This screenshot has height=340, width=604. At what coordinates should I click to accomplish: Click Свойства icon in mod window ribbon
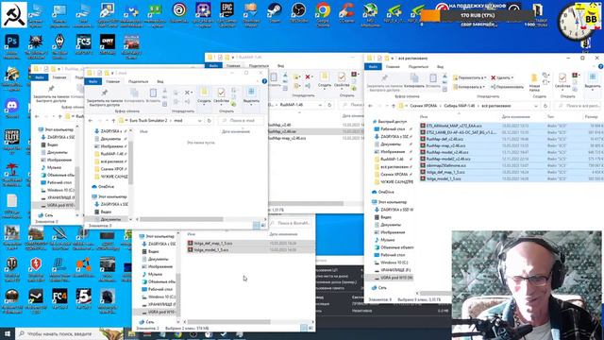click(221, 95)
